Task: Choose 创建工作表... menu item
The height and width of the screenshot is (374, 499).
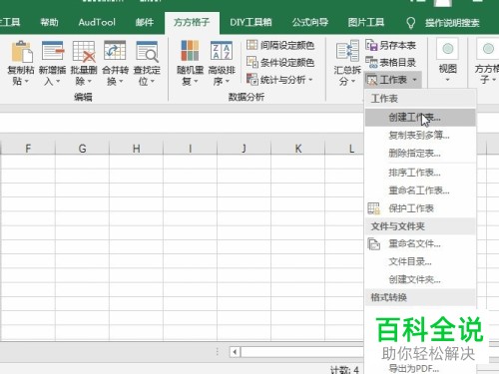Action: (x=420, y=118)
